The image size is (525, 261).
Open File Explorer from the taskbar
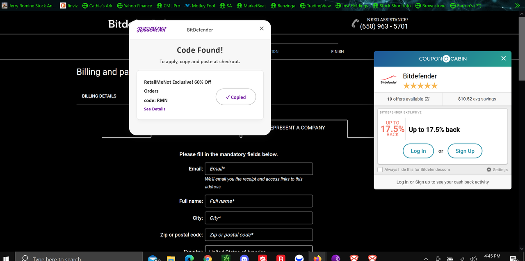click(171, 259)
